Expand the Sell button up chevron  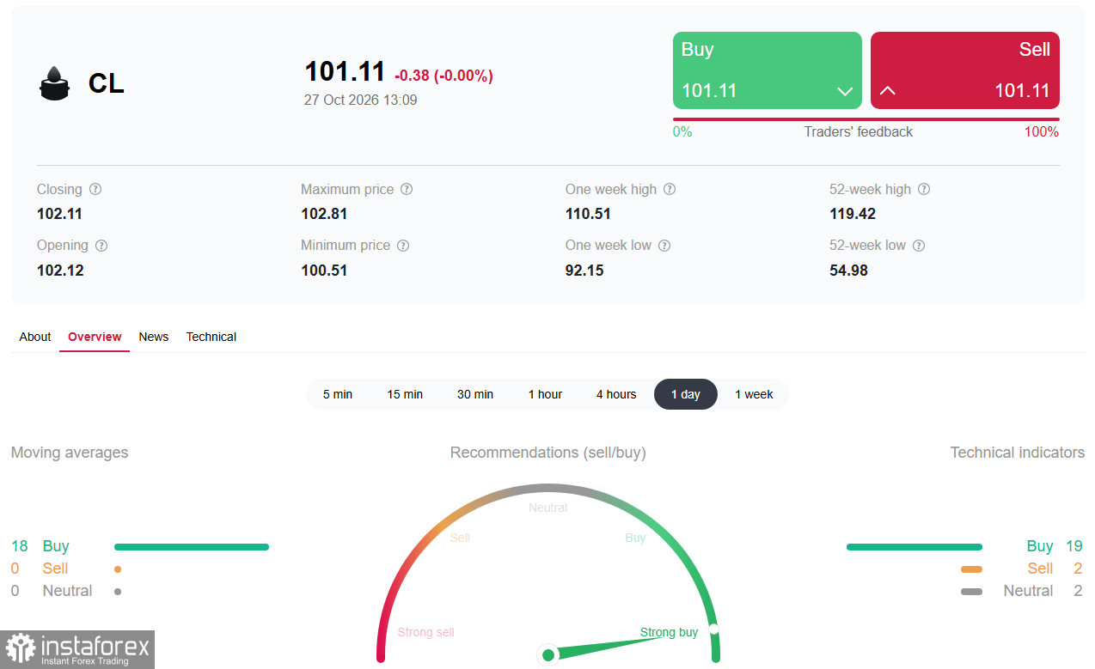click(x=888, y=90)
